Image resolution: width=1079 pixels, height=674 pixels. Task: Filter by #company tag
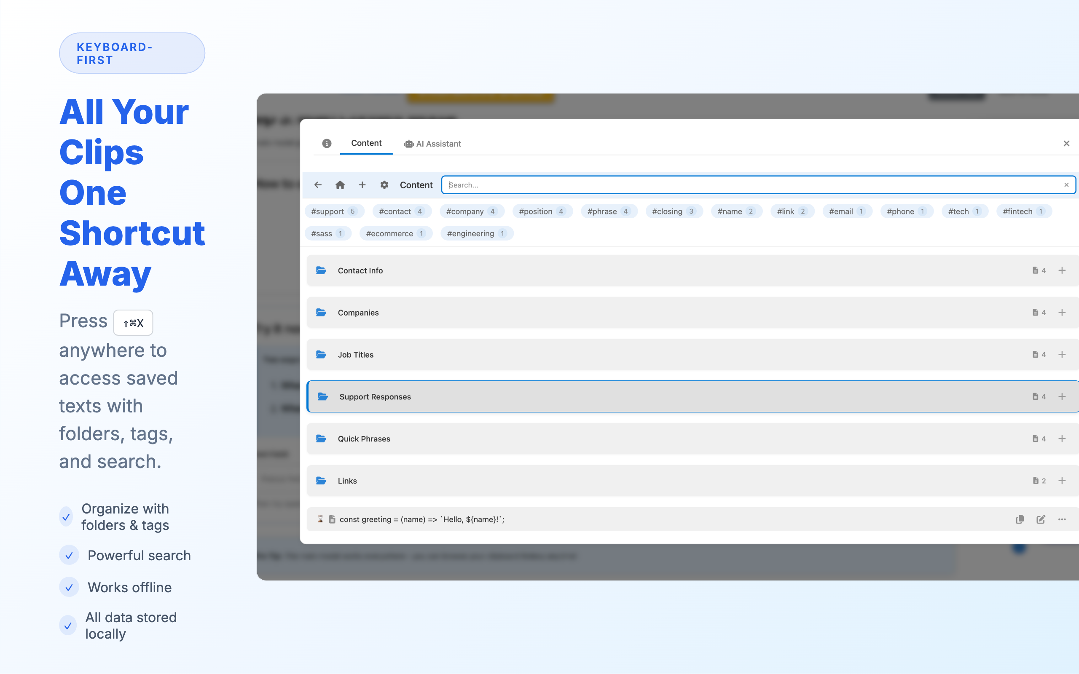click(x=471, y=211)
